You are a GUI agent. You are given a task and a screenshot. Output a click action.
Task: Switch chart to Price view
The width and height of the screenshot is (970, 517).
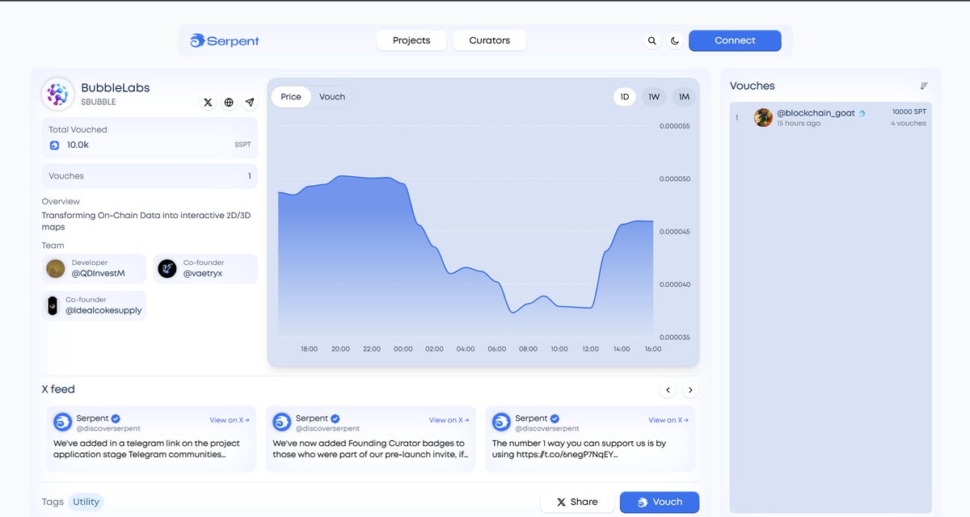pos(291,97)
